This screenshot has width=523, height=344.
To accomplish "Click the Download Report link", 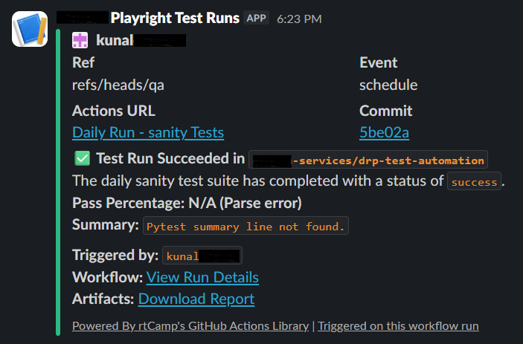I will pos(196,299).
